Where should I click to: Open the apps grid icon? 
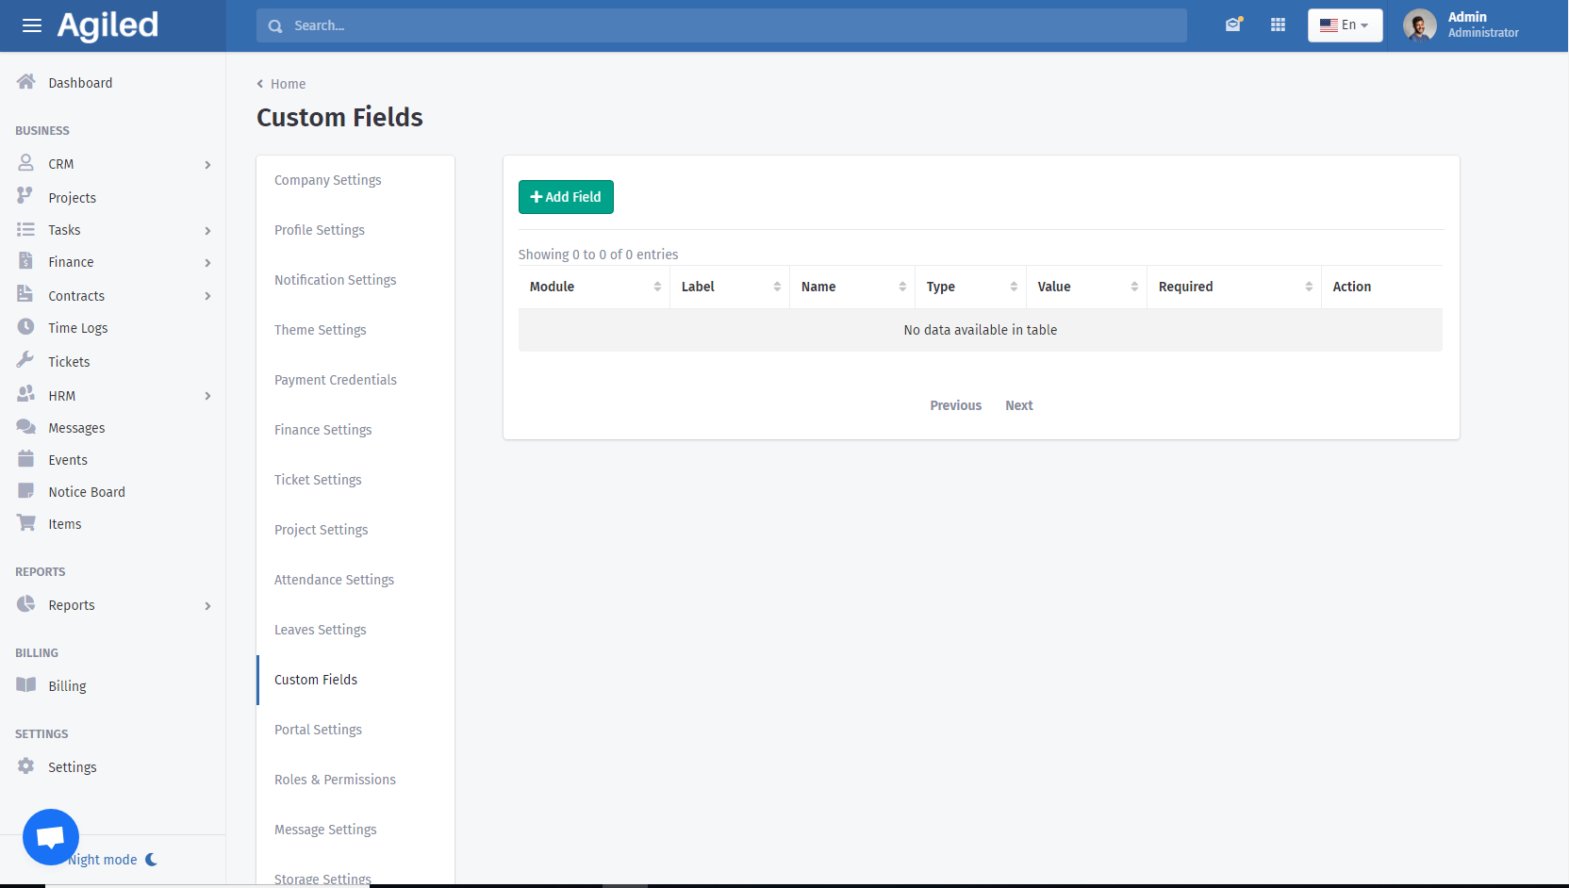tap(1278, 25)
